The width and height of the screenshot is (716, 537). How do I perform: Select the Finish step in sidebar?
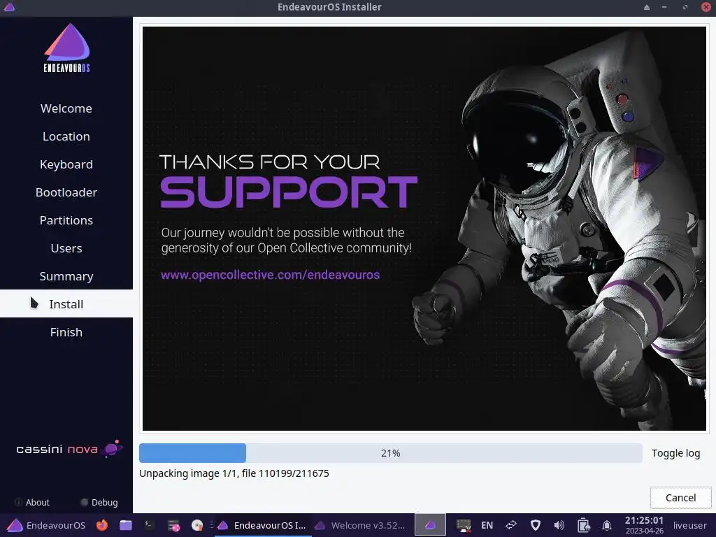tap(66, 332)
